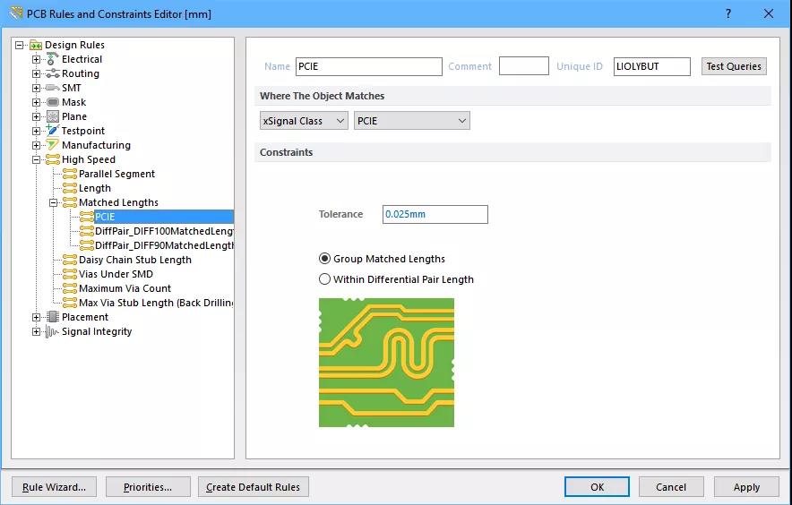Click the Unique ID field
The height and width of the screenshot is (505, 792).
[652, 66]
